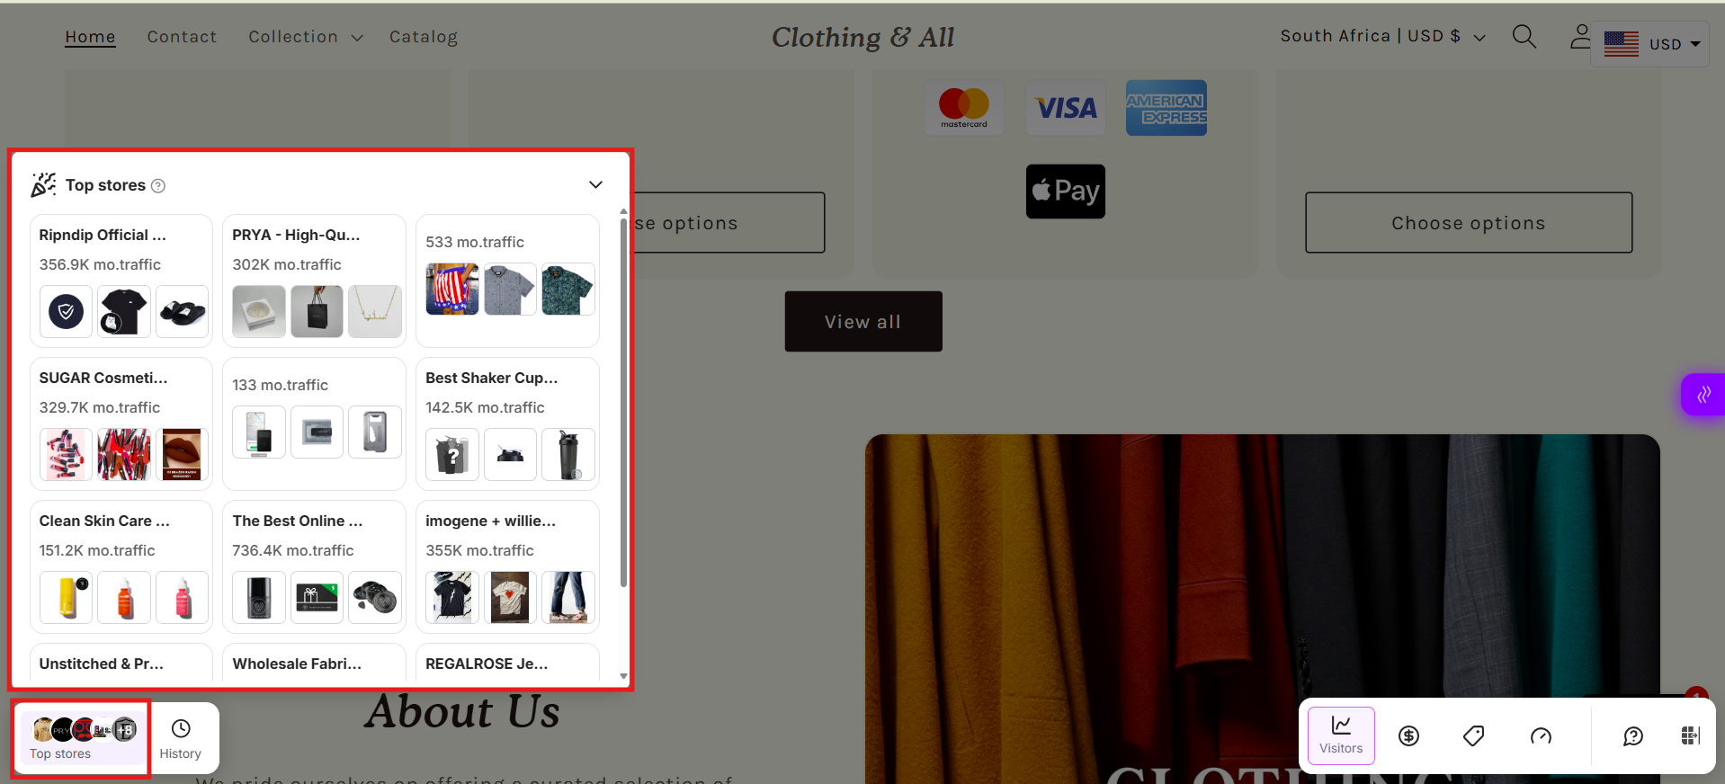Open the search magnifier icon
Screen dimensions: 1725x784
pos(1524,37)
